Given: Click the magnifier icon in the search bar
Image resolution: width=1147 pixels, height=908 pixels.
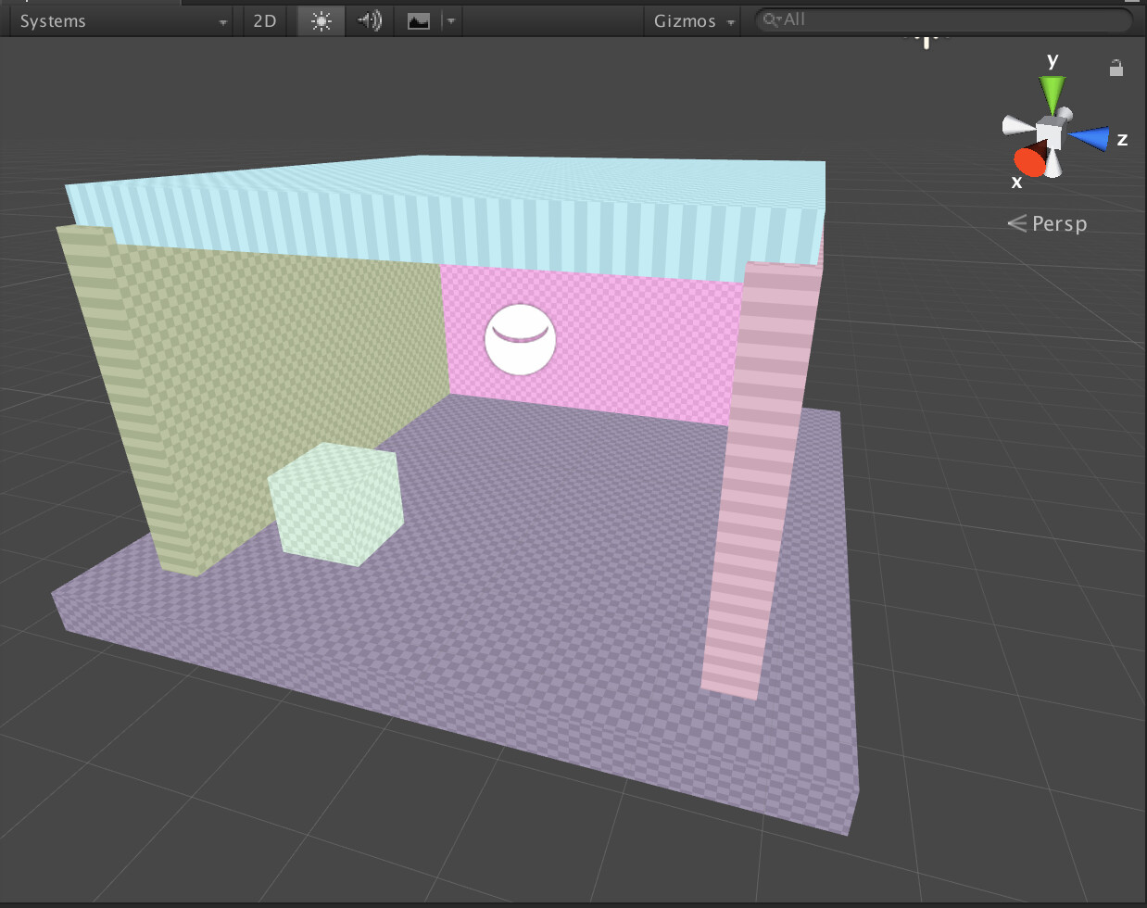Looking at the screenshot, I should coord(771,19).
